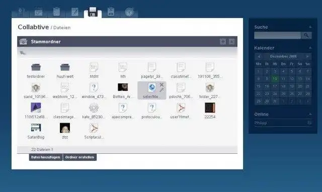Image resolution: width=322 pixels, height=192 pixels.
Task: Open the testordner folder
Action: click(x=36, y=67)
